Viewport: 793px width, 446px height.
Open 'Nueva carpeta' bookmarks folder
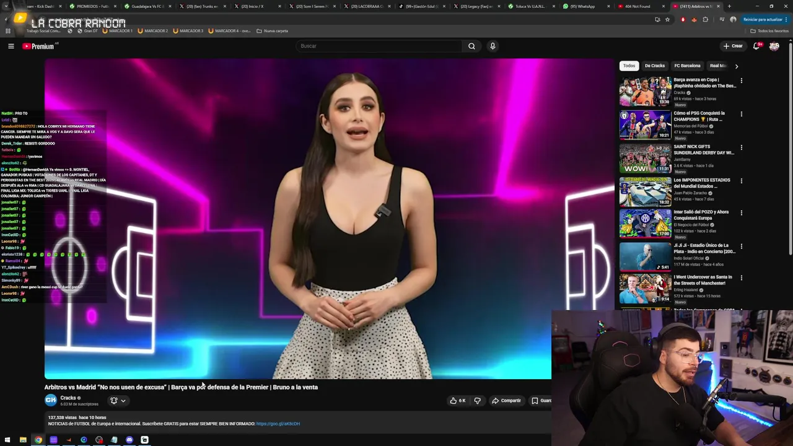point(272,30)
